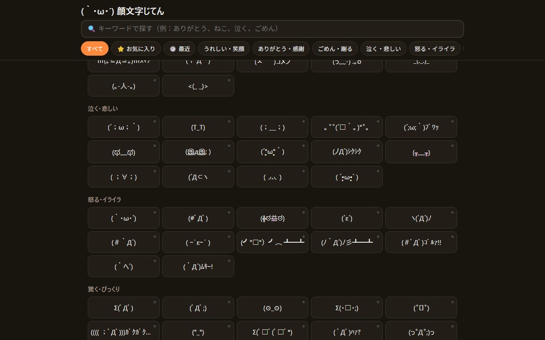The height and width of the screenshot is (340, 545).
Task: Copy the ( ; ∀ ; ) kaomoji card
Action: [x=123, y=176]
